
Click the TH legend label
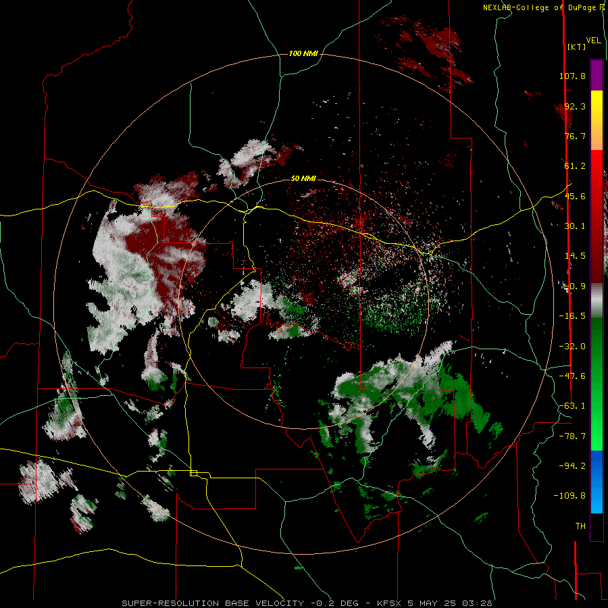click(x=580, y=526)
